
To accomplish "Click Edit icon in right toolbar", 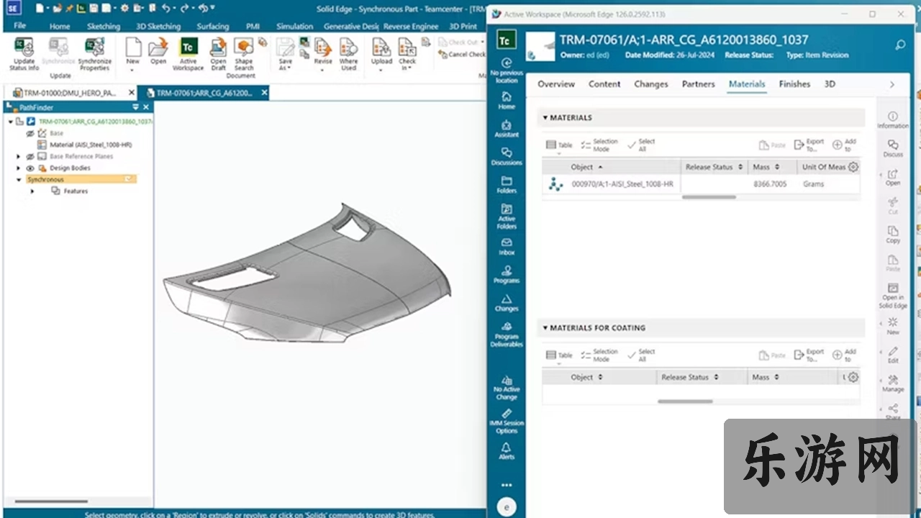I will pos(893,355).
